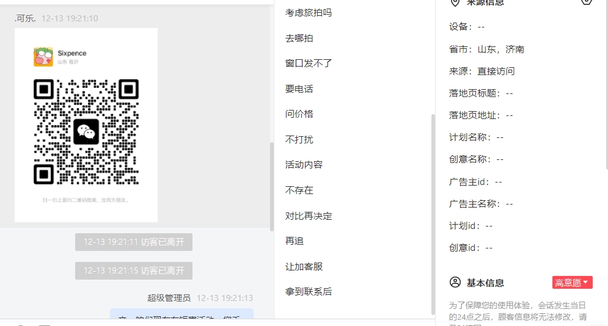Click the 创意id field row
608x326 pixels.
tap(471, 248)
